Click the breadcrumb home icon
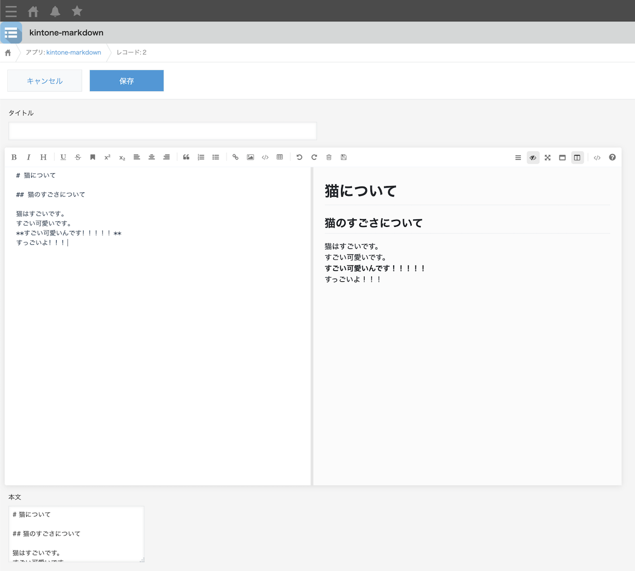The image size is (635, 571). coord(8,53)
